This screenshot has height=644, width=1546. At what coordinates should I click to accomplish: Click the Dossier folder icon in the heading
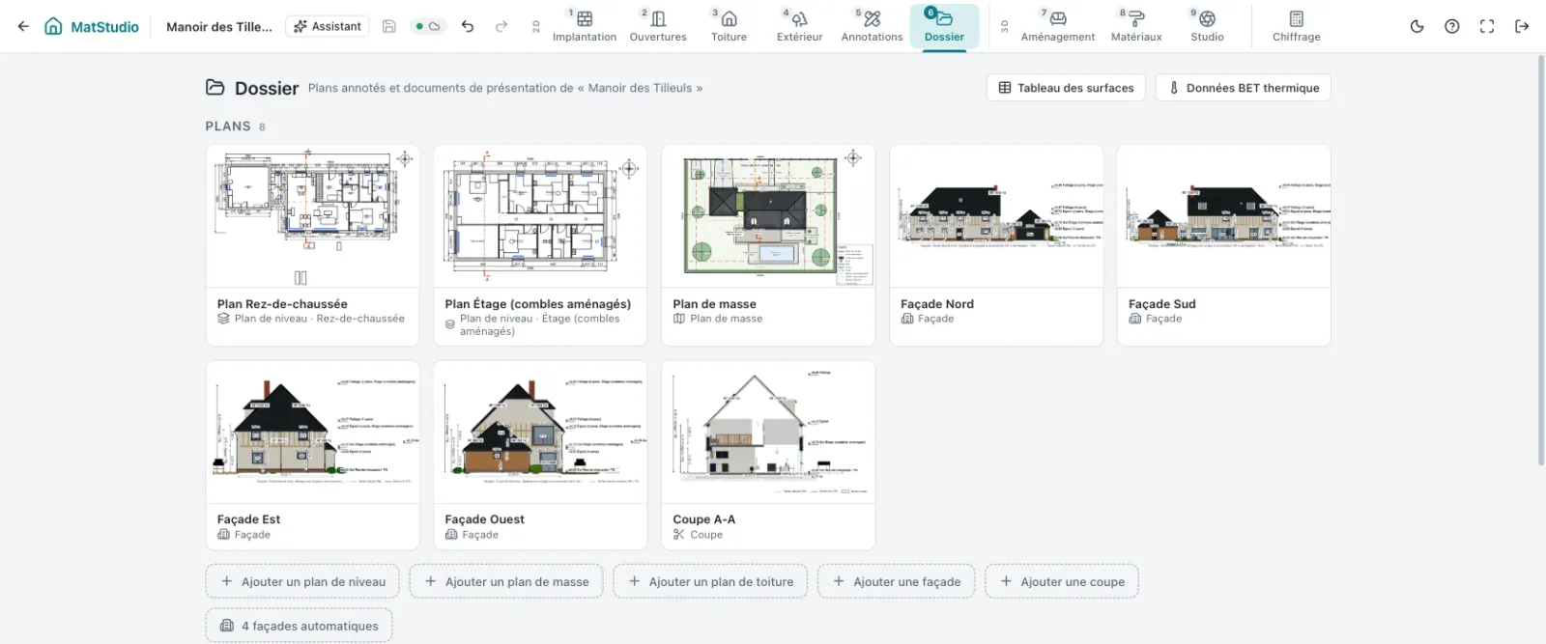[215, 88]
